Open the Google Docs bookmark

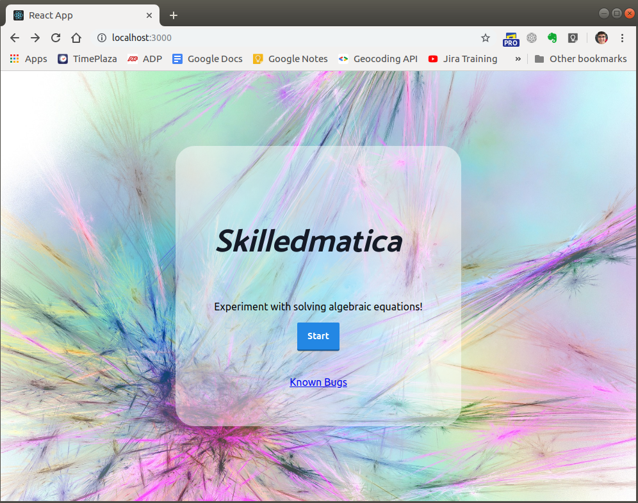pyautogui.click(x=208, y=59)
